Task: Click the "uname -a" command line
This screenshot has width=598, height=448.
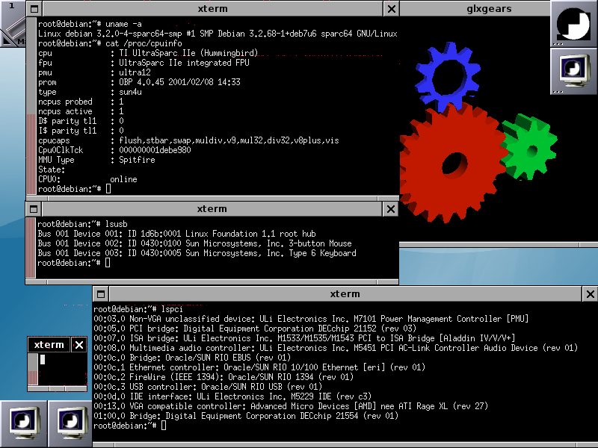Action: tap(90, 24)
